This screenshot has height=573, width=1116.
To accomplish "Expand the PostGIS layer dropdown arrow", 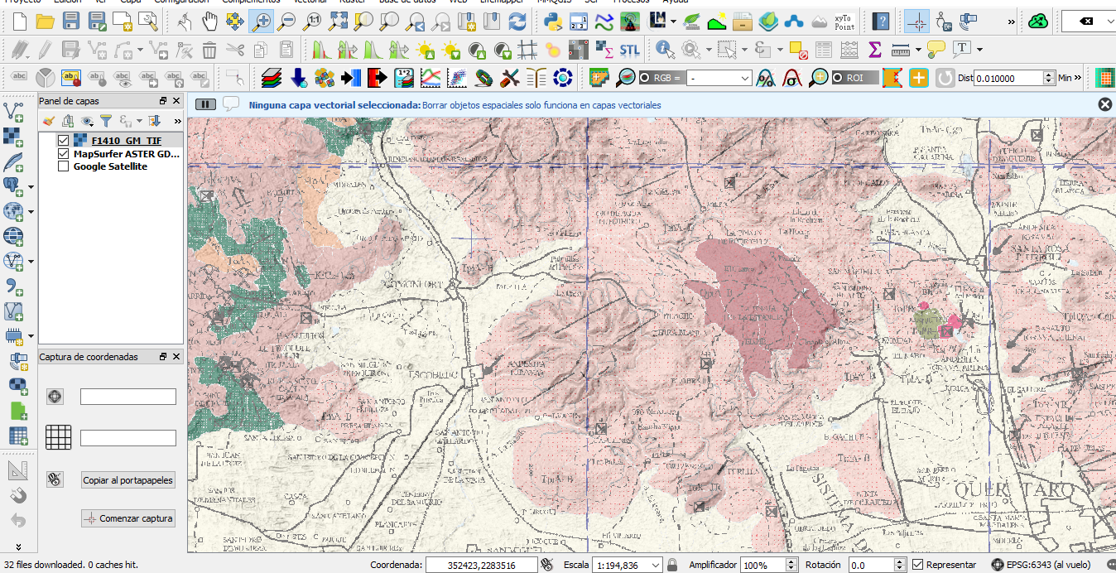I will pos(31,186).
